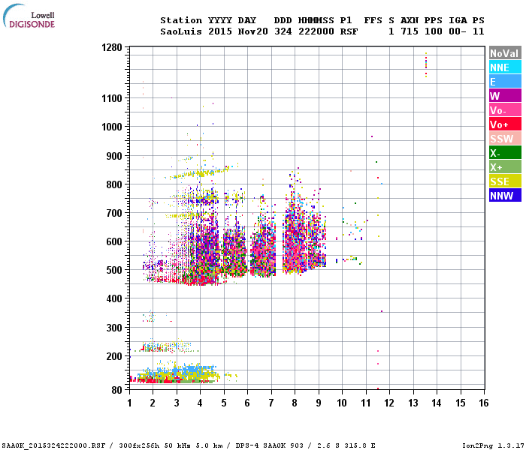Click the frequency axis label 15
This screenshot has width=526, height=450.
tap(460, 403)
